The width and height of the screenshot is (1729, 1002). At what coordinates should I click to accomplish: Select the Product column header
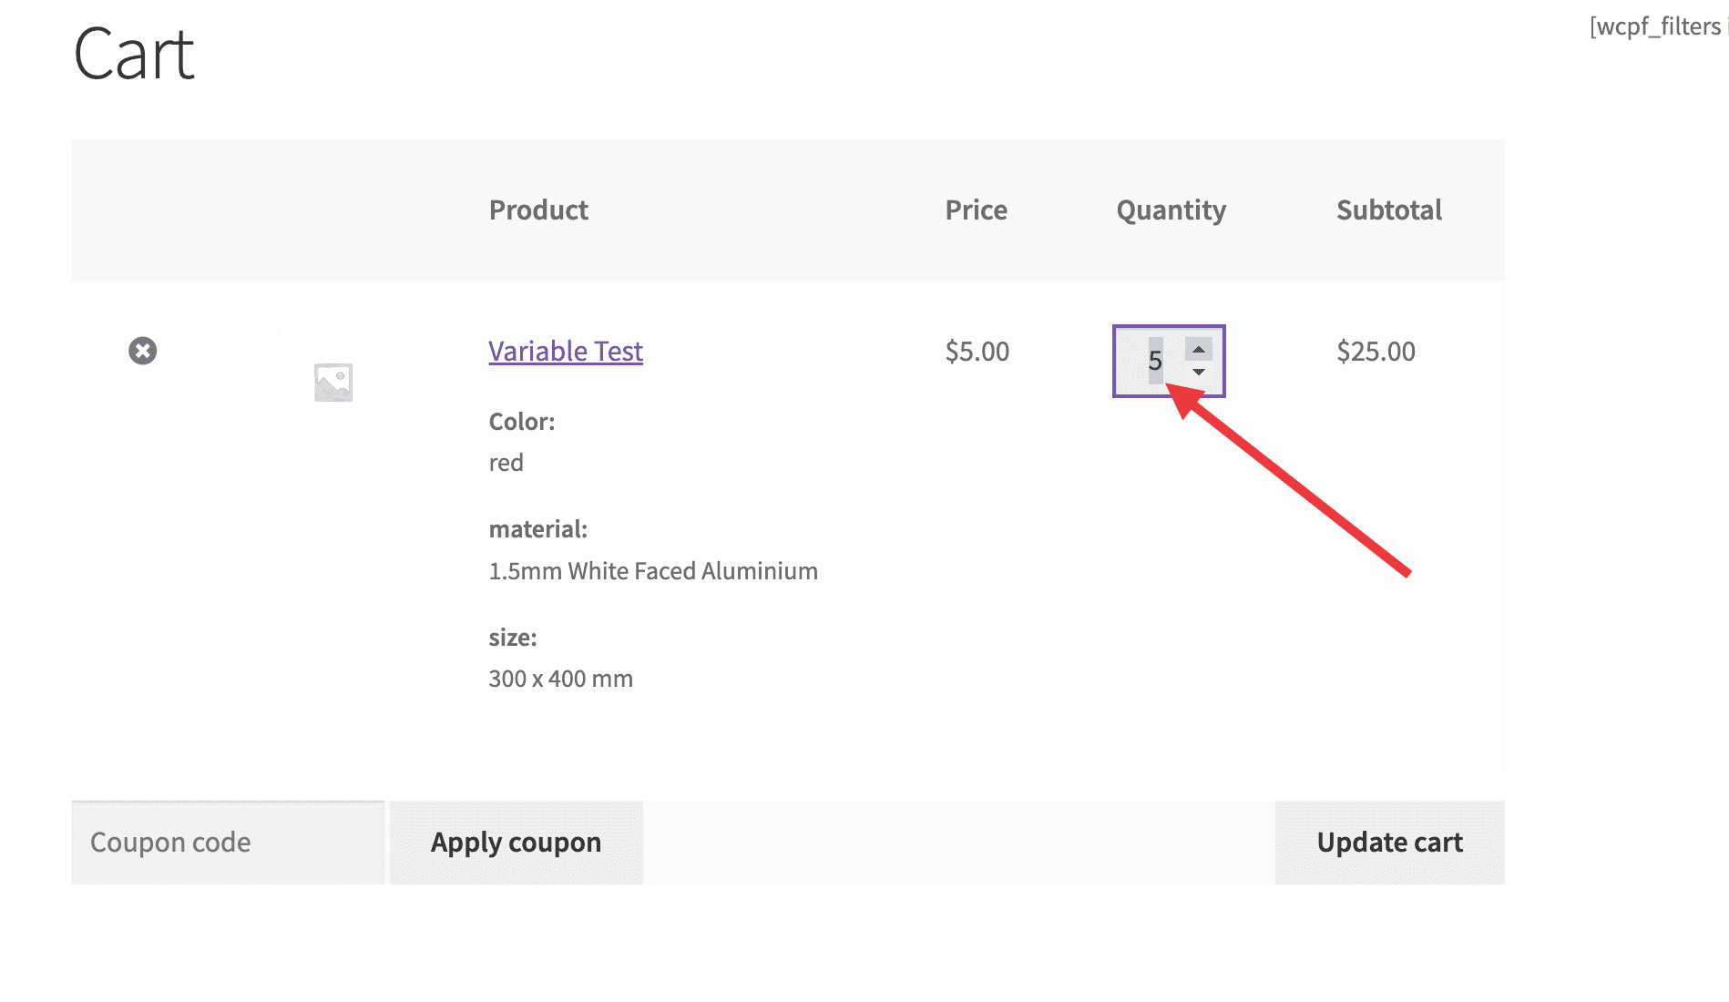(538, 210)
